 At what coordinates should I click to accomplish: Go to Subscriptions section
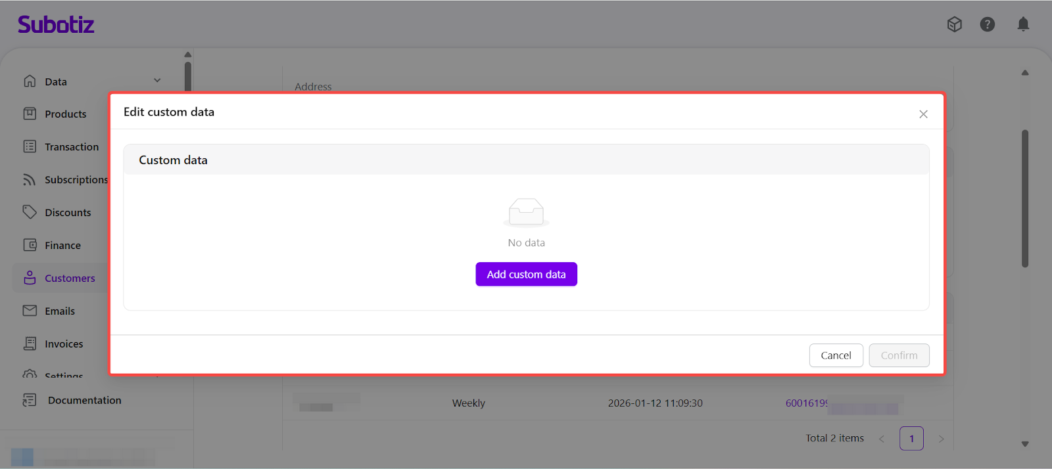click(x=76, y=180)
